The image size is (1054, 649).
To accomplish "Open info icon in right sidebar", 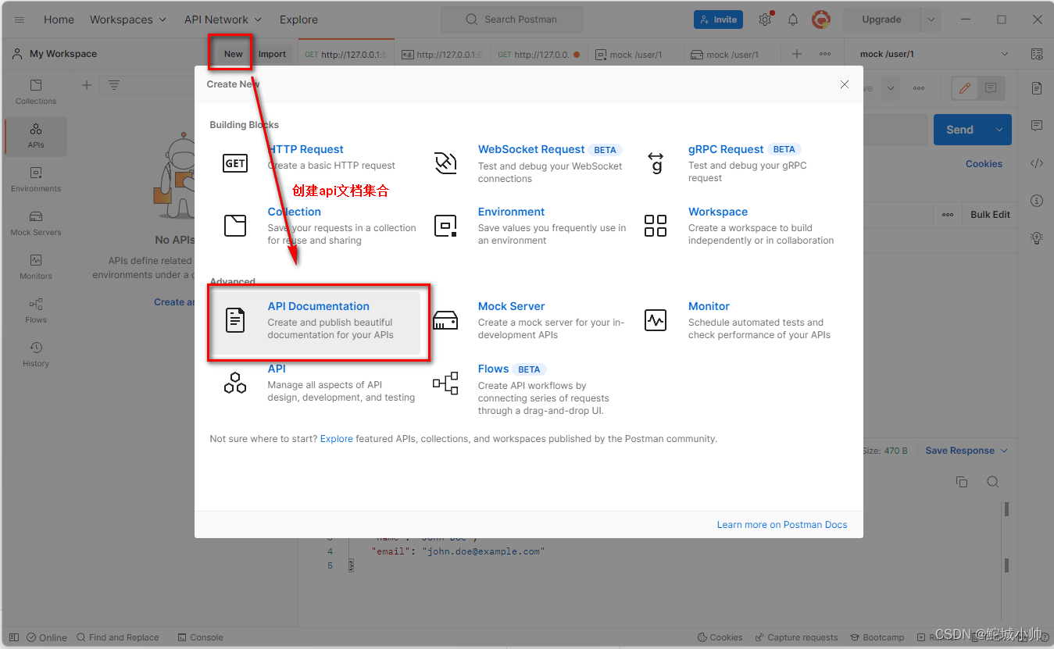I will pos(1037,201).
